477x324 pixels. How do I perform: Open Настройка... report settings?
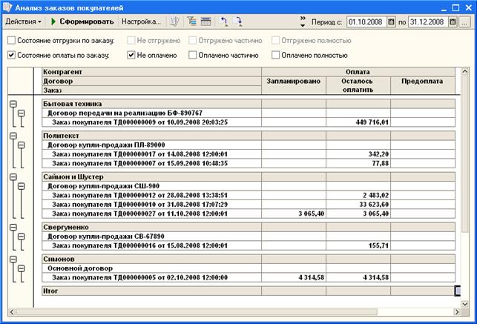point(141,22)
